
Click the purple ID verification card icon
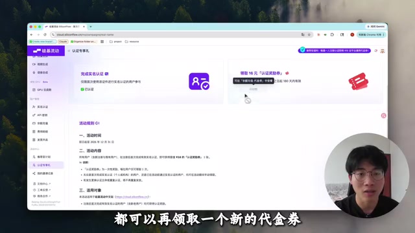[x=199, y=82]
